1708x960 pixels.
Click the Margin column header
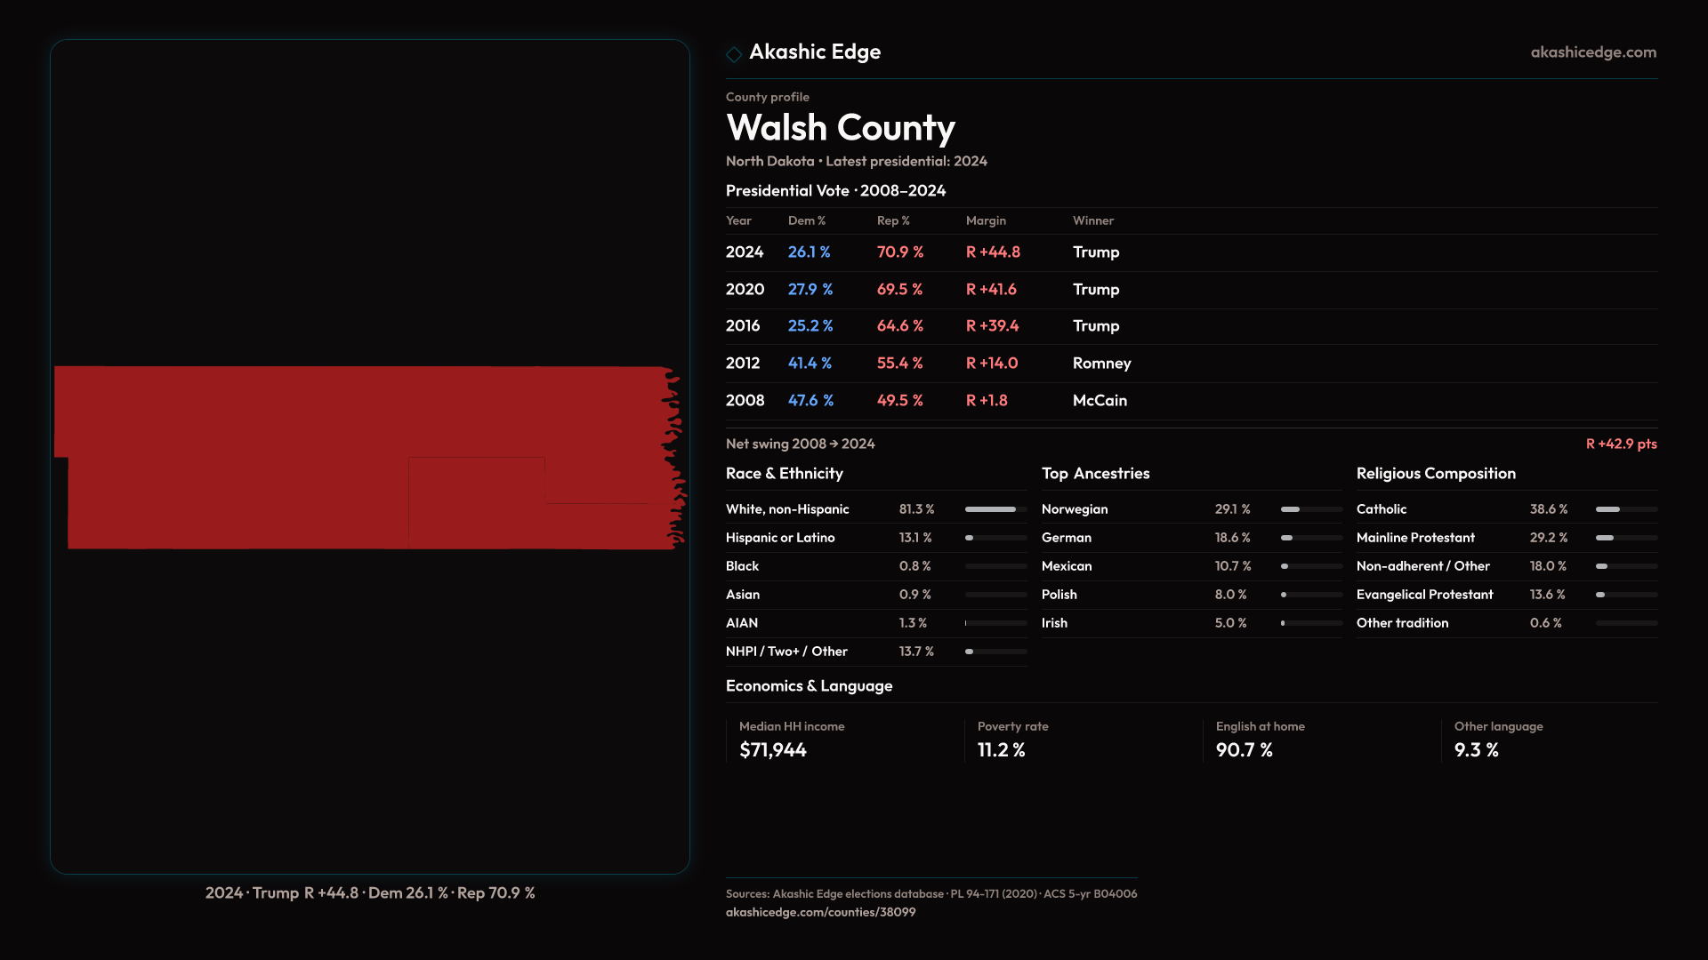(x=986, y=220)
